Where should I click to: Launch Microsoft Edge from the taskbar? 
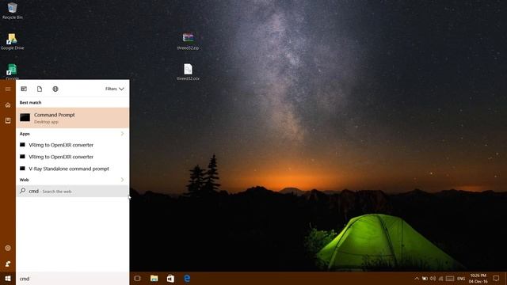point(187,279)
